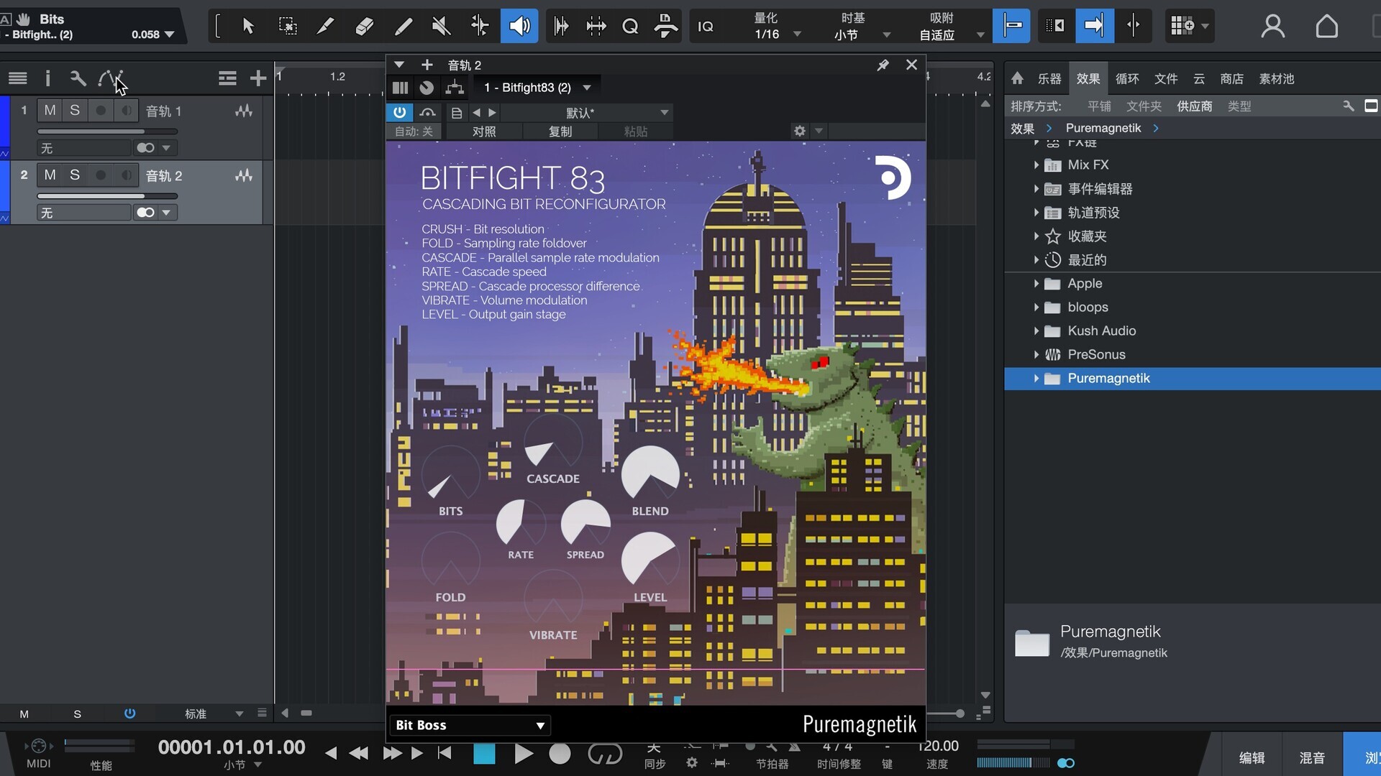Viewport: 1381px width, 776px height.
Task: Click Play in transport
Action: pyautogui.click(x=524, y=754)
